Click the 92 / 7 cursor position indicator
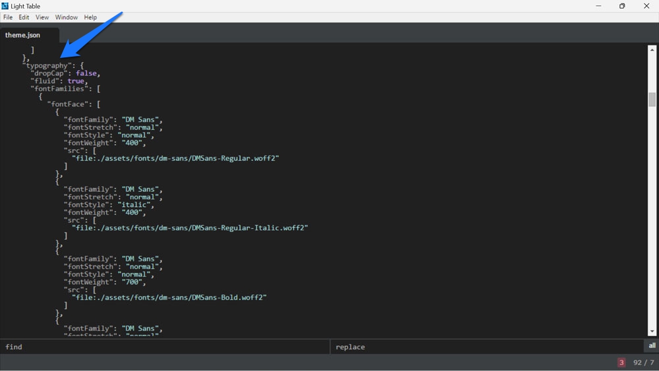Viewport: 659px width, 371px height. click(x=643, y=362)
